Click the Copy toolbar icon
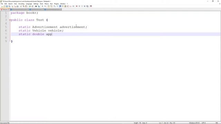 coord(23,6)
